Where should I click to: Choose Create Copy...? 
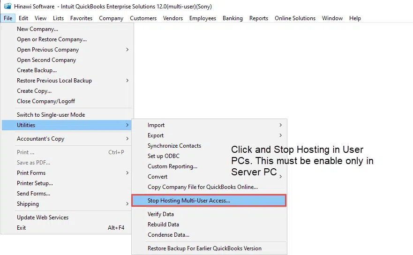coord(67,90)
